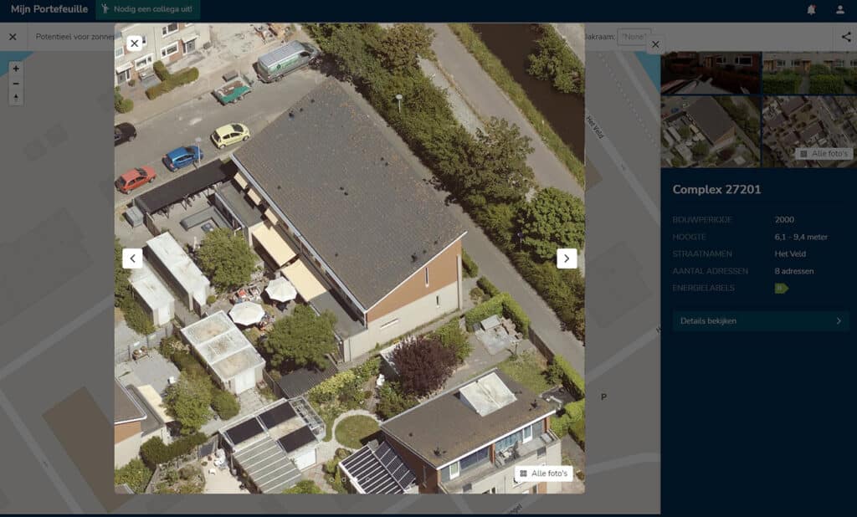This screenshot has width=857, height=517.
Task: Click the notification bell icon
Action: 811,10
